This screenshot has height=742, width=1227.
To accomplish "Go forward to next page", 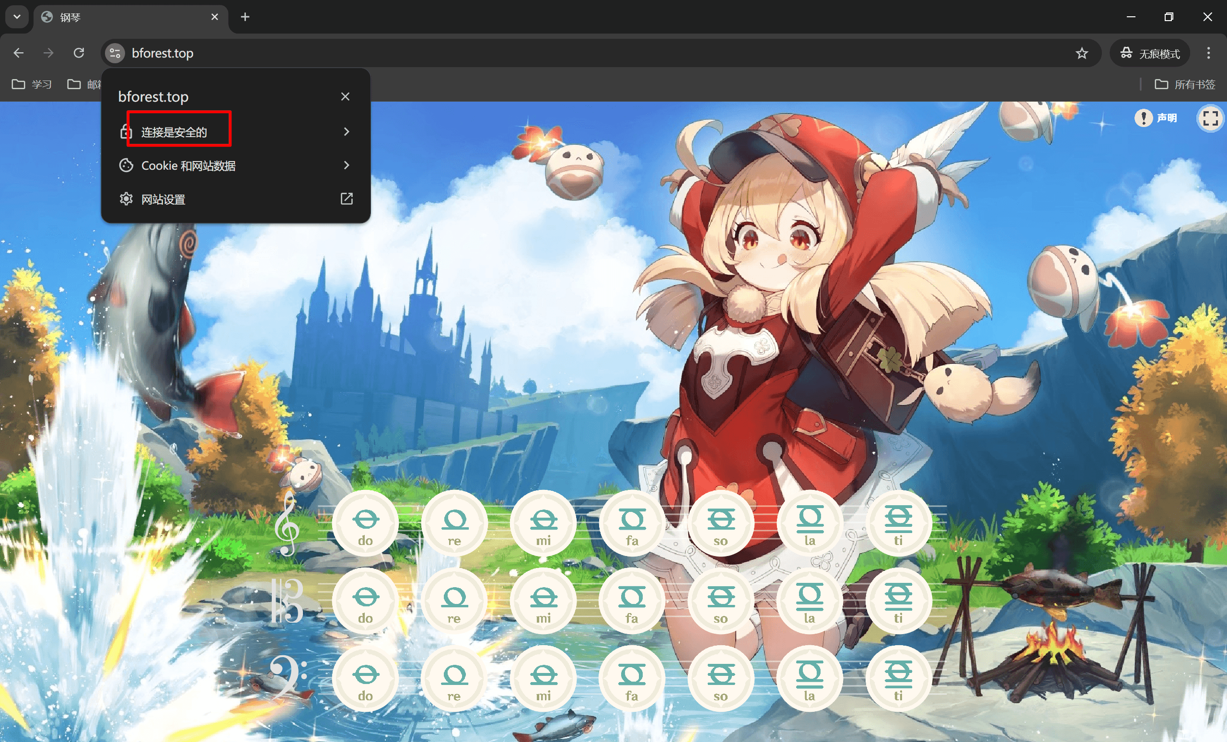I will [x=48, y=53].
